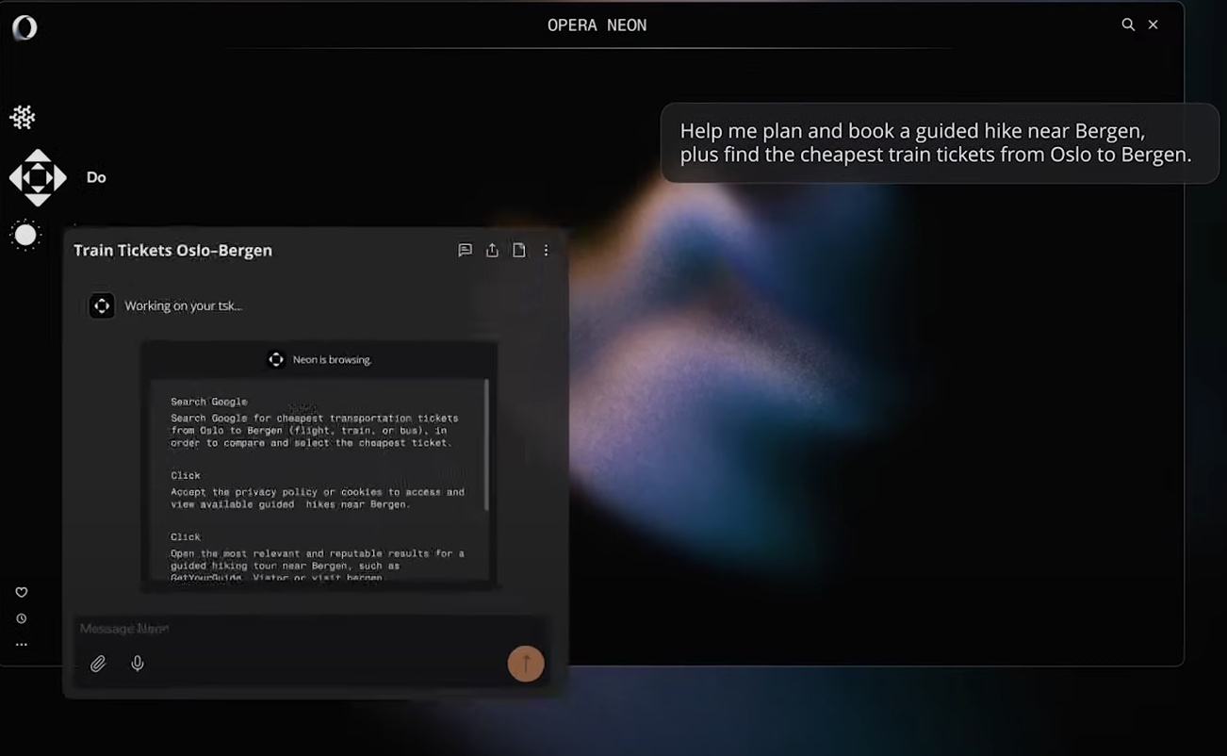
Task: Select the Chat mode snowflake-pattern icon
Action: 23,118
